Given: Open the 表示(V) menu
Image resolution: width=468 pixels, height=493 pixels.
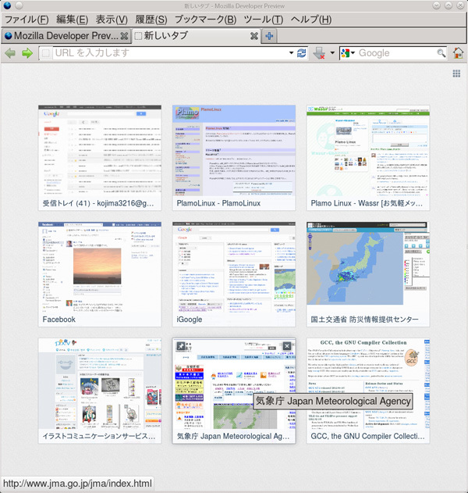Looking at the screenshot, I should pos(112,20).
